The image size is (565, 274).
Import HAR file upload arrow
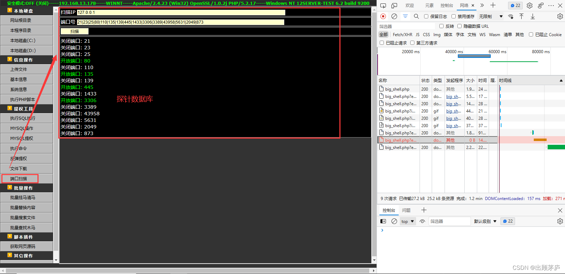(521, 16)
